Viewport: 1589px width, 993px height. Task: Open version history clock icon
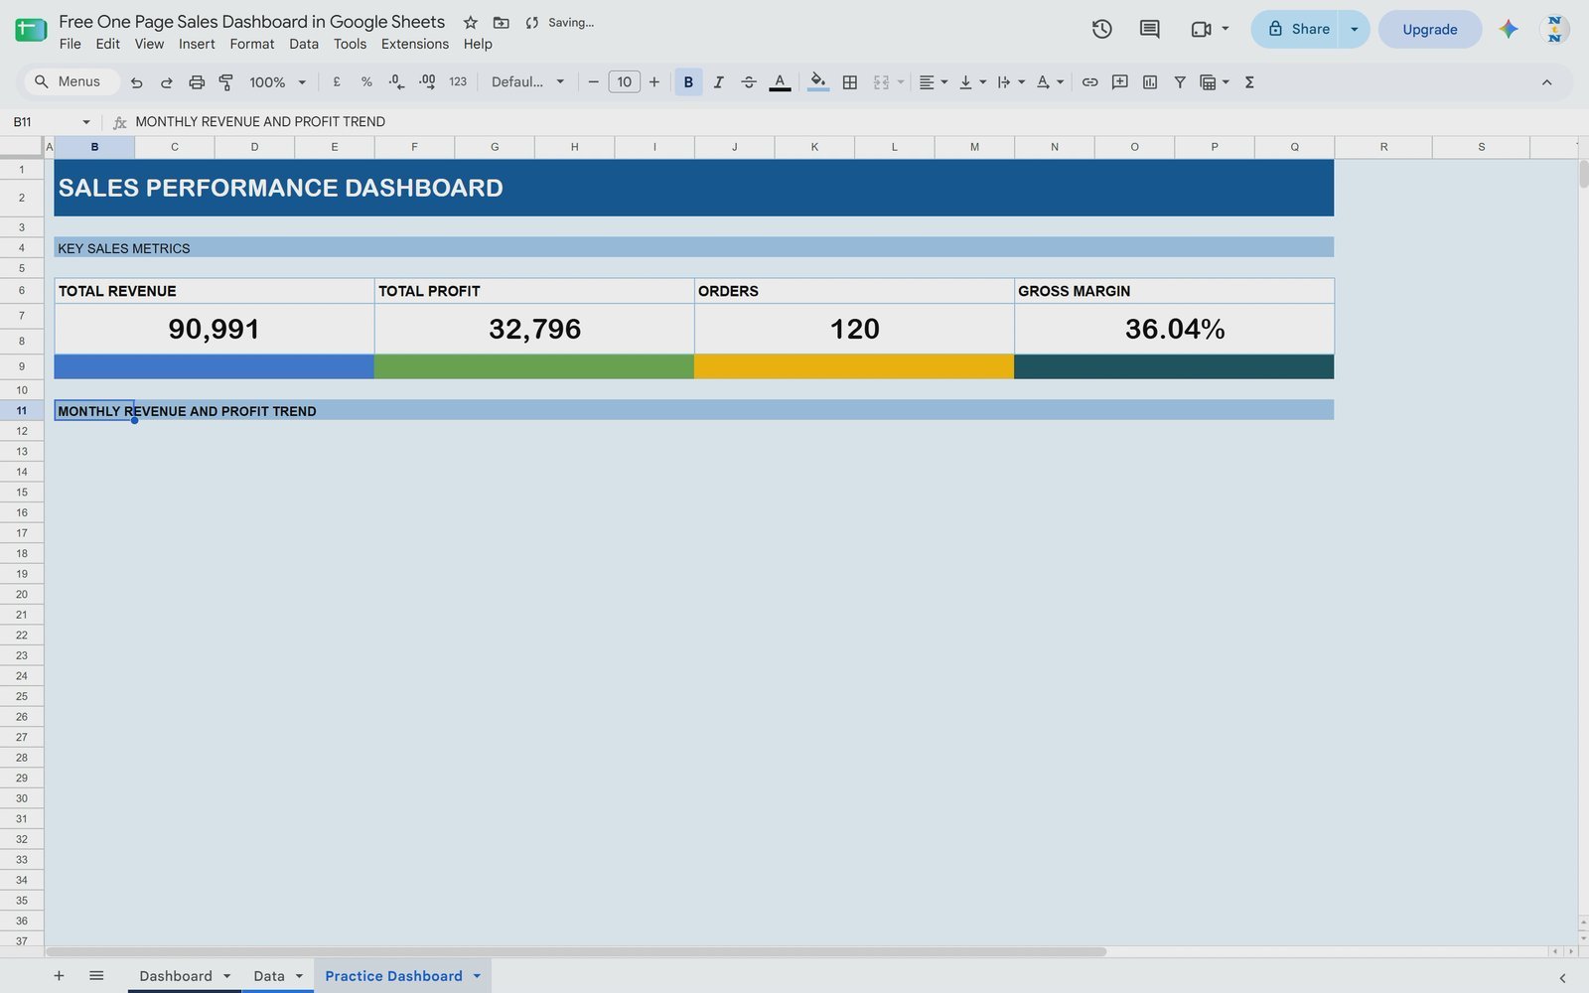click(x=1101, y=29)
